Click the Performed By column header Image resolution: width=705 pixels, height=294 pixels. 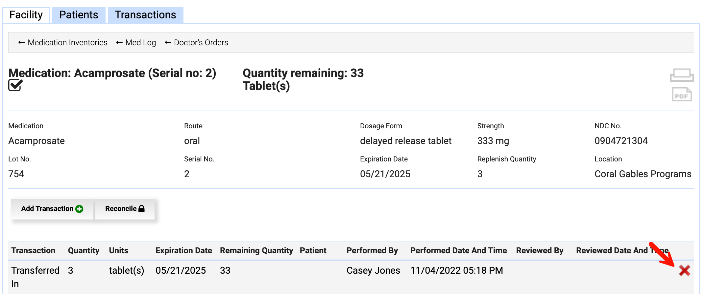point(372,251)
